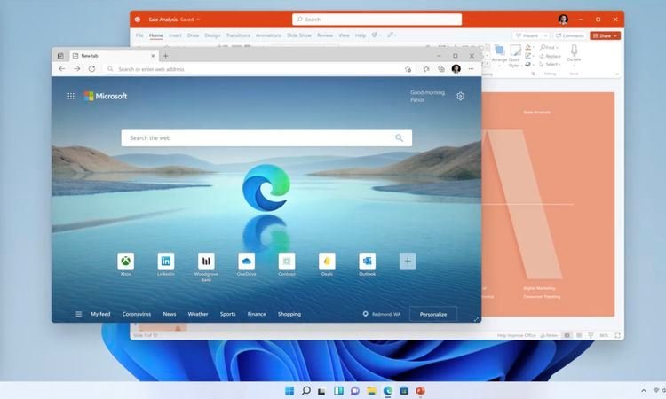
Task: Open the feed hamburger menu
Action: click(78, 314)
